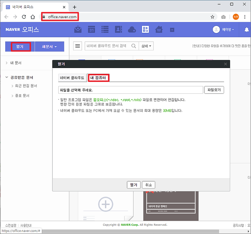
Task: Collapse the 공유받은 문서 section
Action: [x=7, y=77]
